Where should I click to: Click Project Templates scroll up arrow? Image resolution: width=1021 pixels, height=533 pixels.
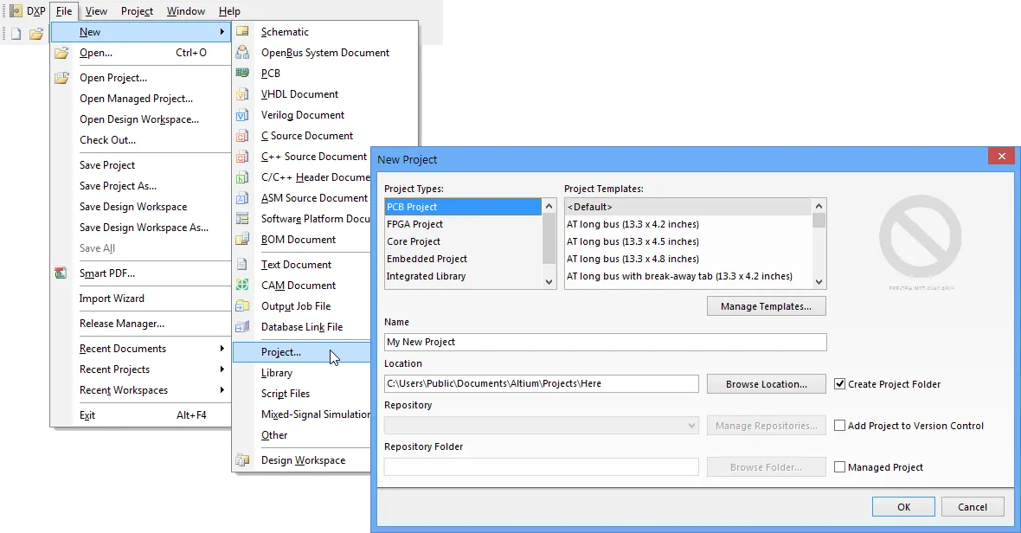pos(819,206)
